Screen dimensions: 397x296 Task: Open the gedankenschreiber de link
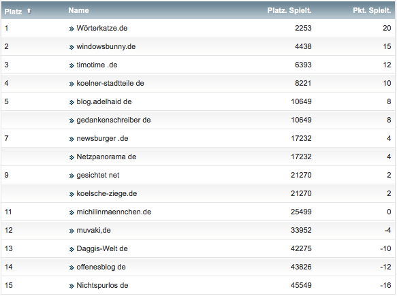[114, 120]
